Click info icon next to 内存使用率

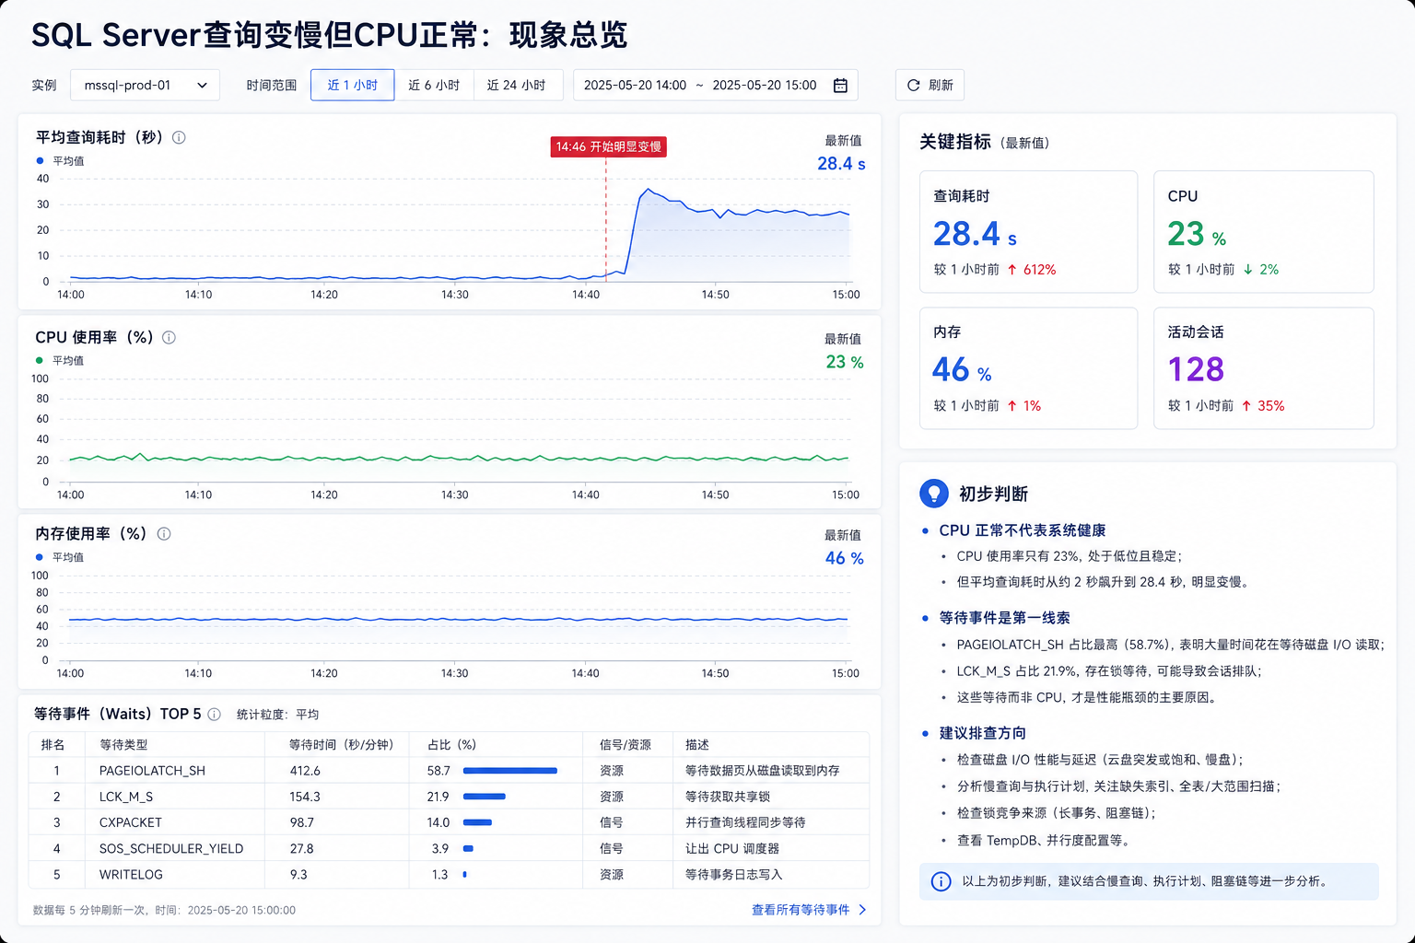(164, 534)
